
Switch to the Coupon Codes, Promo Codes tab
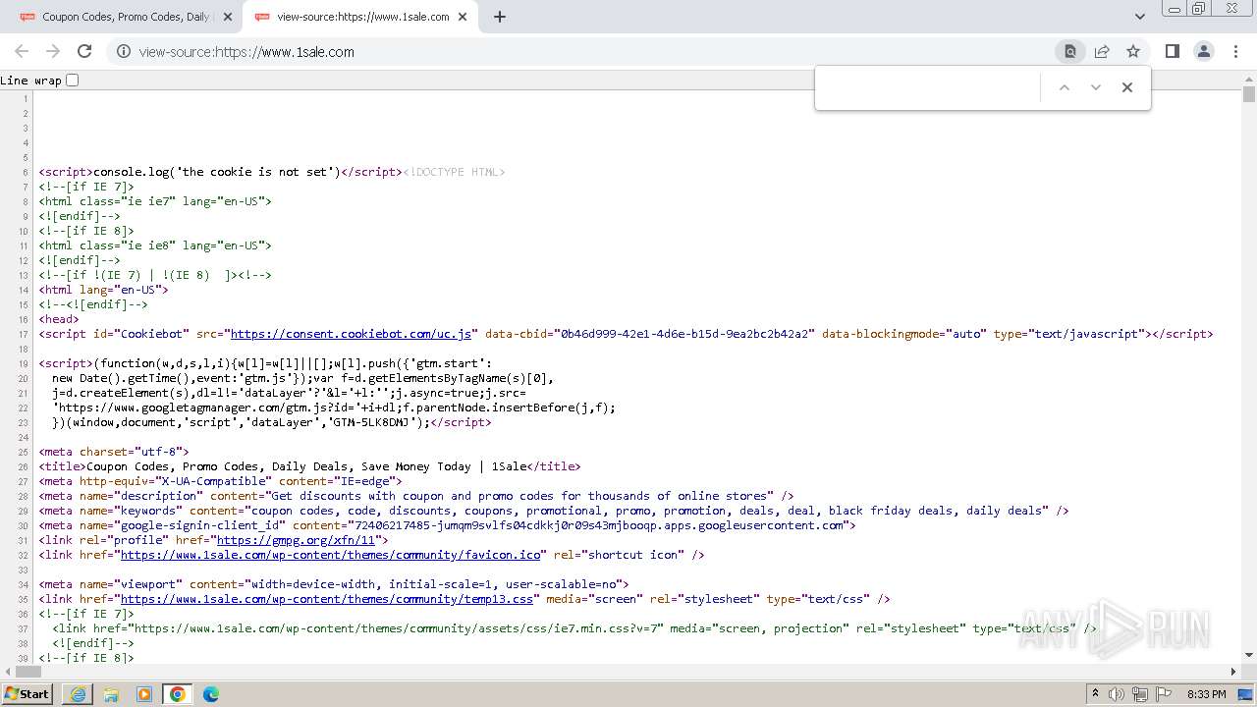click(126, 17)
